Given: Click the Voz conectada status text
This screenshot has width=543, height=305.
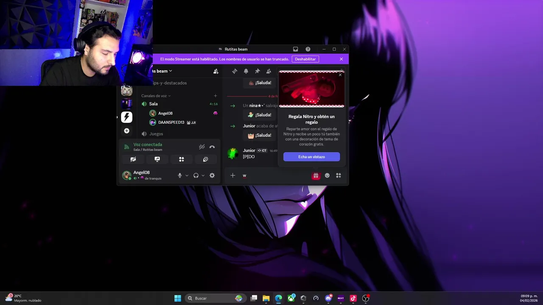Looking at the screenshot, I should [x=148, y=144].
